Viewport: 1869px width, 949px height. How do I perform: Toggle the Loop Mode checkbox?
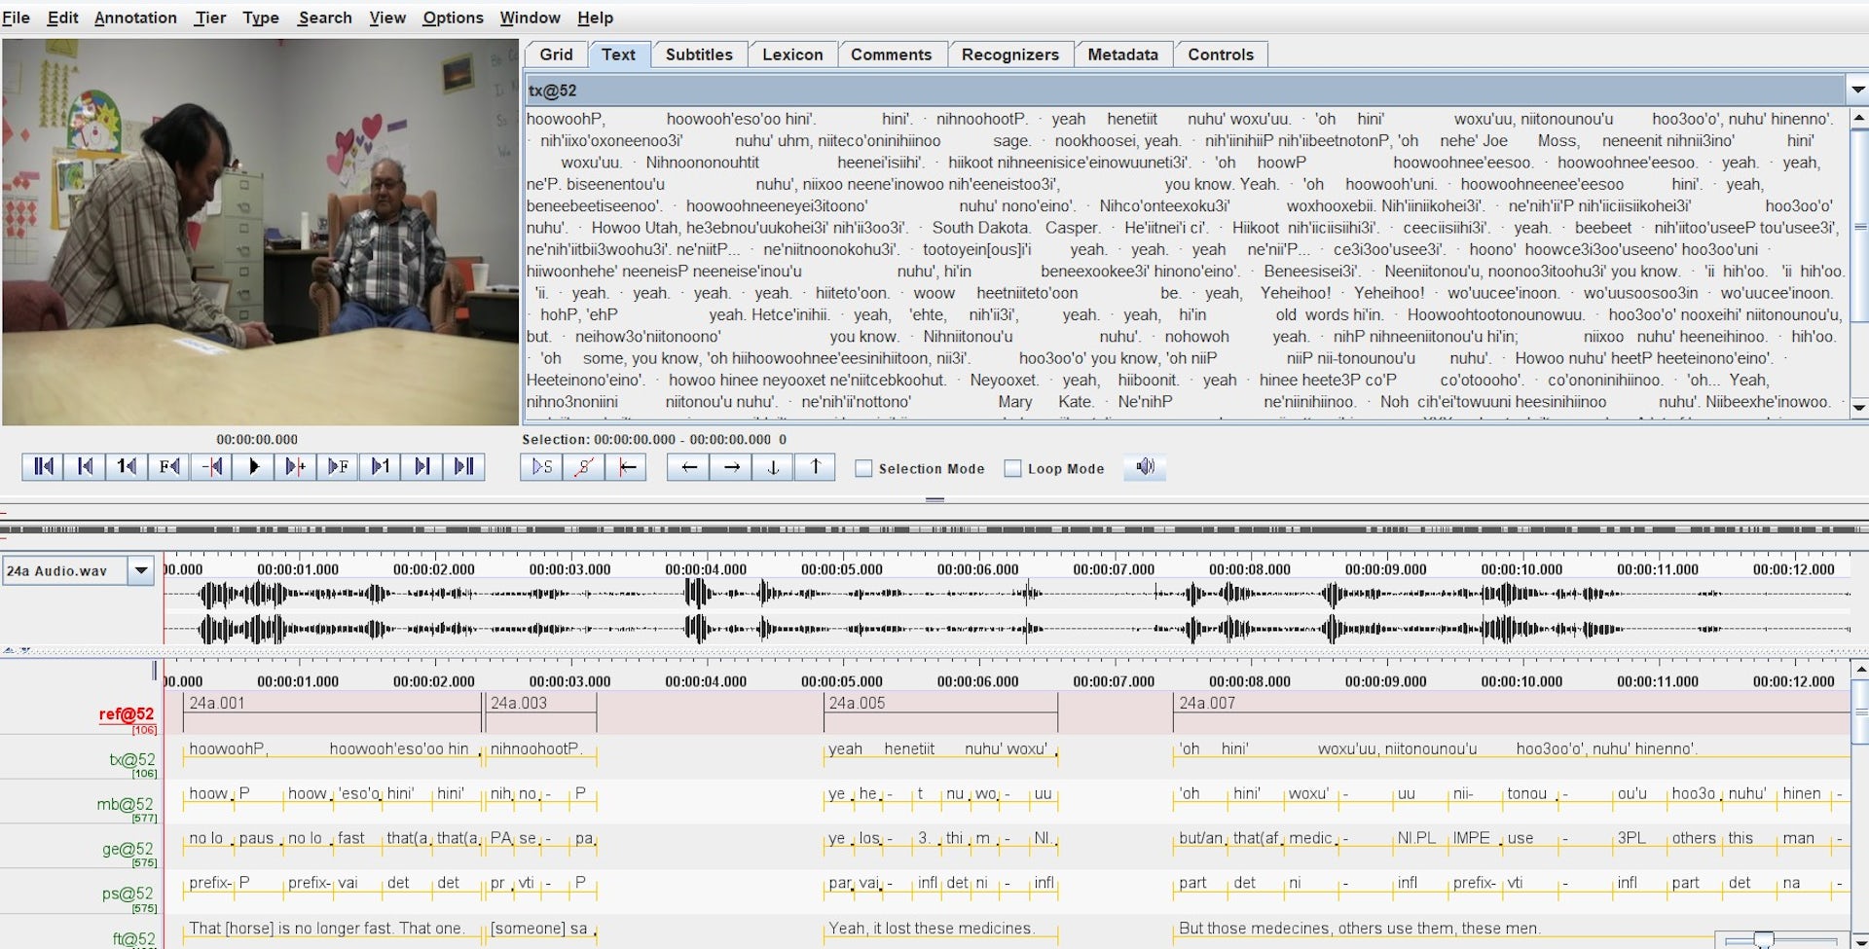[1013, 469]
